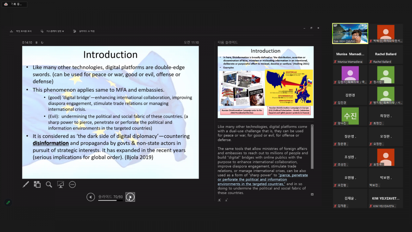Restart the presentation timer

coord(42,43)
